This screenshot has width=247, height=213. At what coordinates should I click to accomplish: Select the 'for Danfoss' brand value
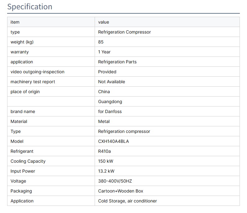tap(110, 111)
